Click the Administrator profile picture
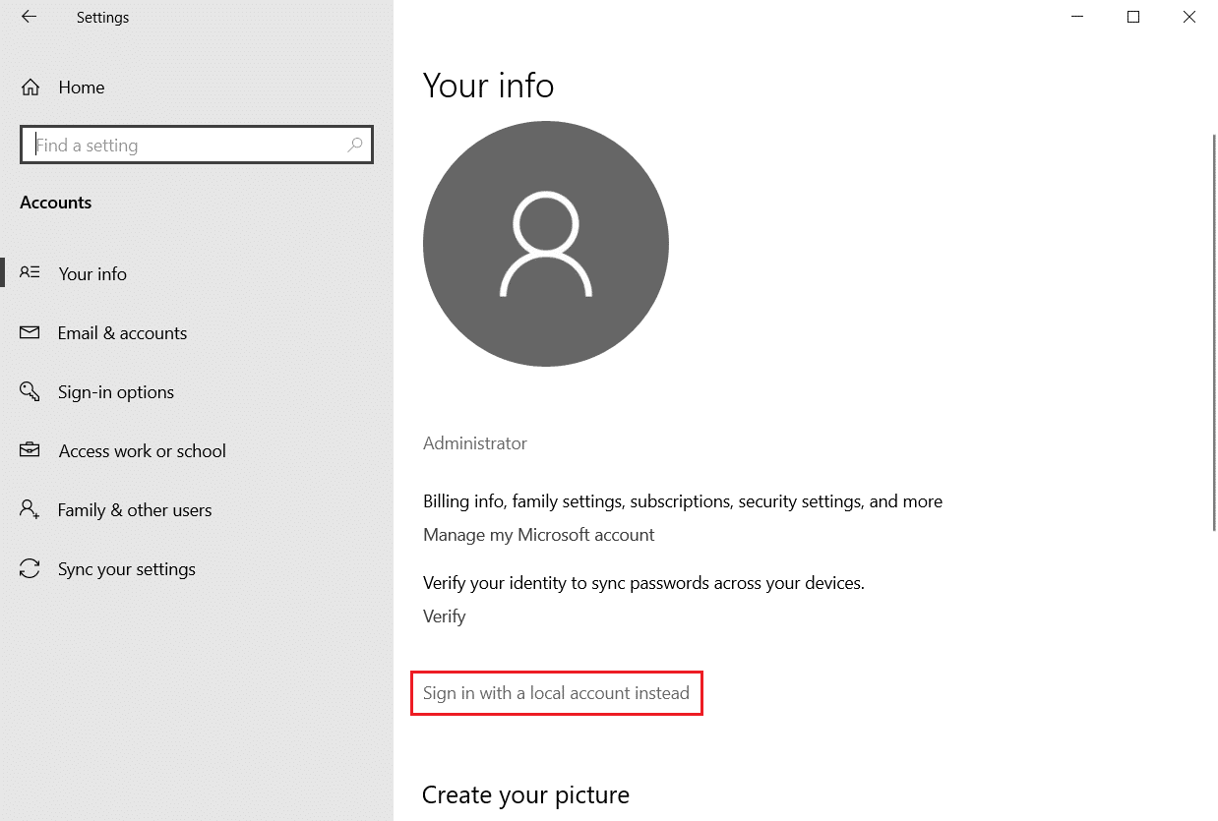The image size is (1218, 821). pos(545,243)
